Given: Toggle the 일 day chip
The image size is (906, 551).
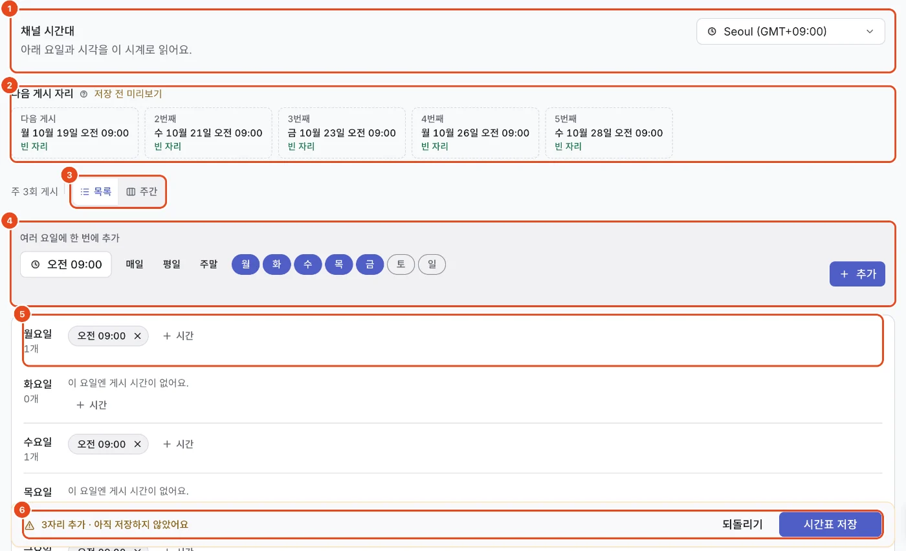Looking at the screenshot, I should pyautogui.click(x=432, y=265).
